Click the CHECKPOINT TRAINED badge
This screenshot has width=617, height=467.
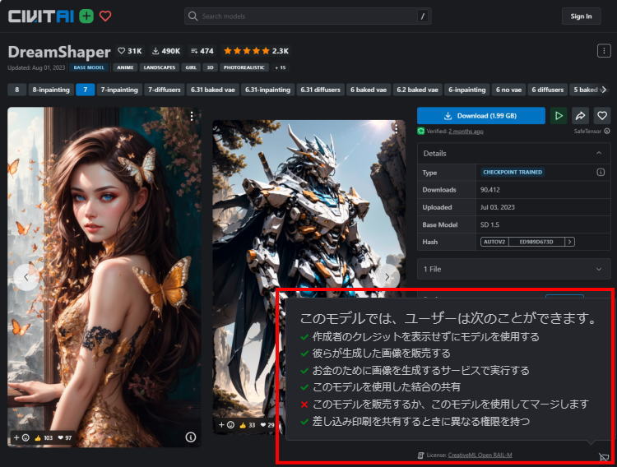(513, 173)
